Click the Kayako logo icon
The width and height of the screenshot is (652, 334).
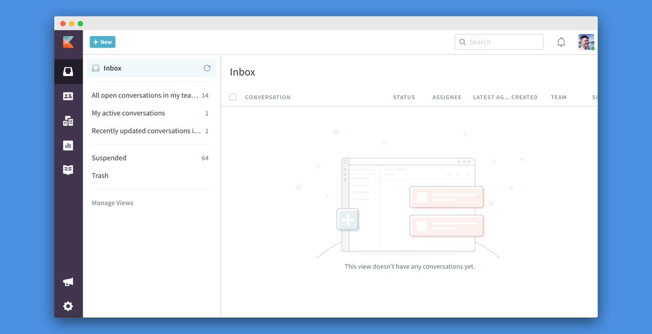click(x=68, y=42)
